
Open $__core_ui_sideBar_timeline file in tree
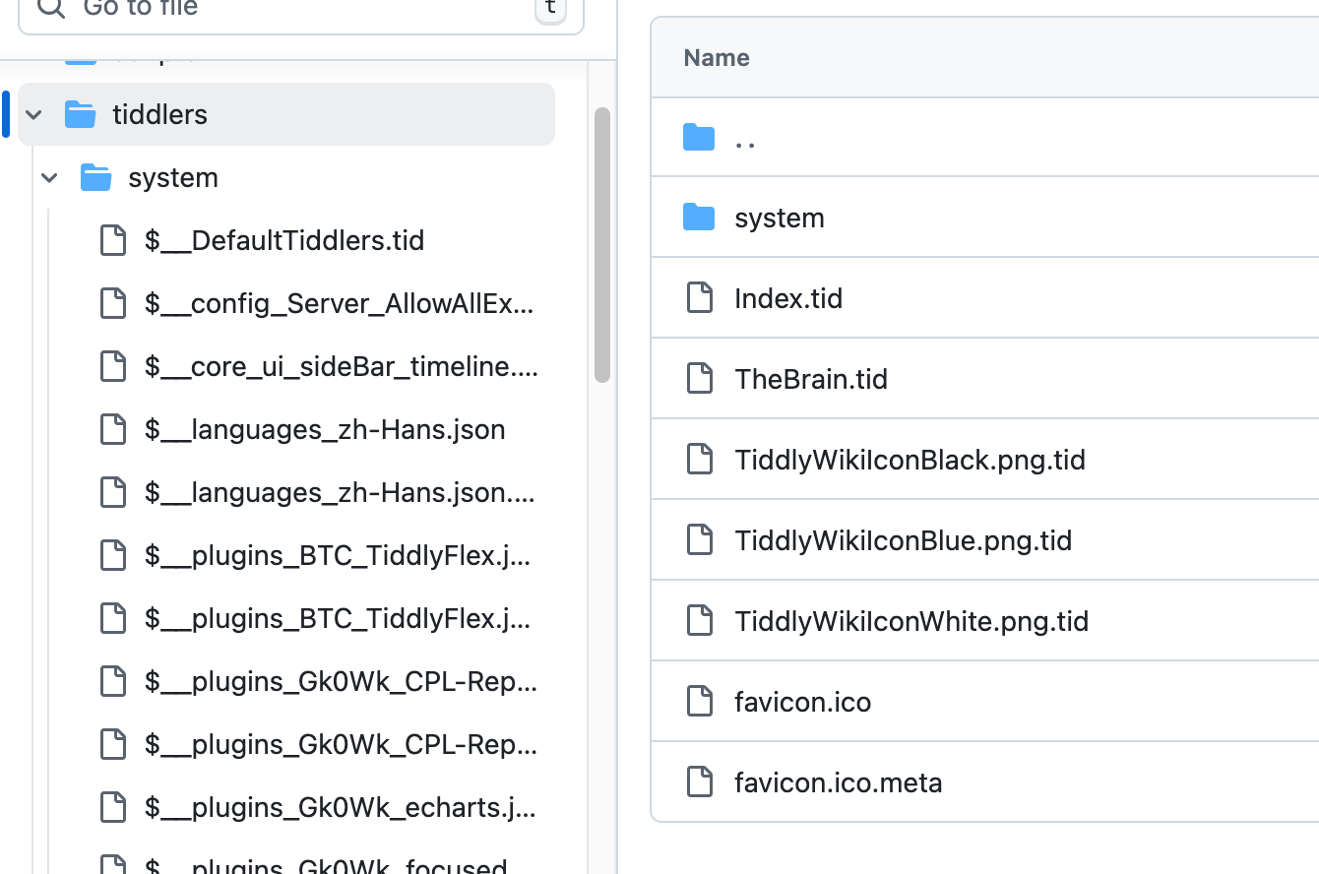[340, 367]
